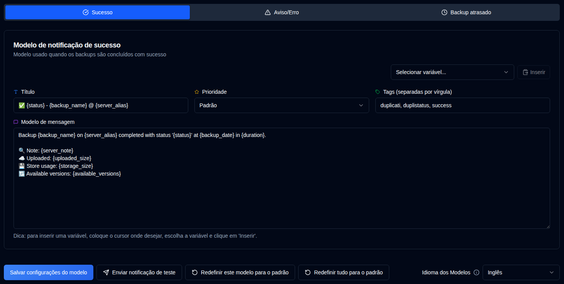Click the reset arrow icon on Redefinir este modelo
The width and height of the screenshot is (564, 284).
pyautogui.click(x=194, y=272)
